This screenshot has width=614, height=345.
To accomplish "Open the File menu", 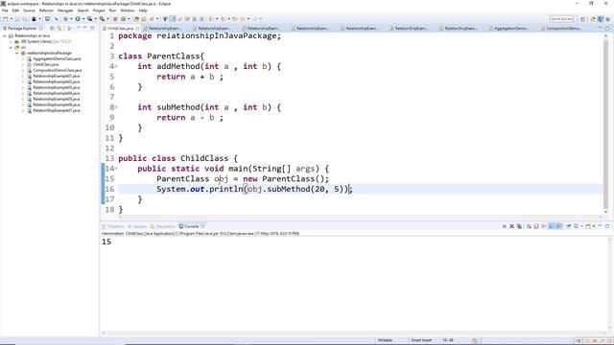I will pyautogui.click(x=5, y=11).
